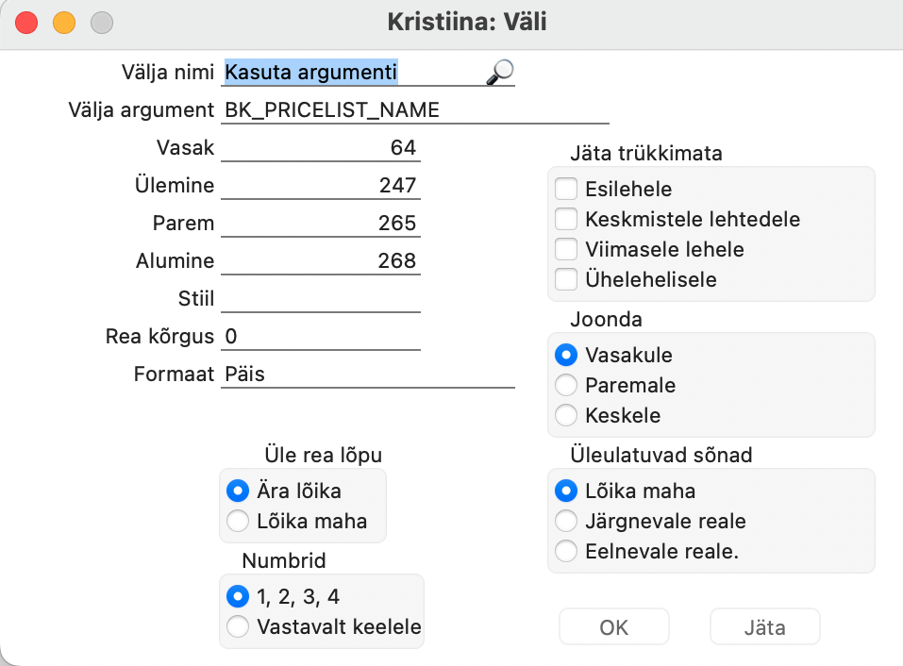
Task: Click the Vasak value field
Action: click(321, 148)
